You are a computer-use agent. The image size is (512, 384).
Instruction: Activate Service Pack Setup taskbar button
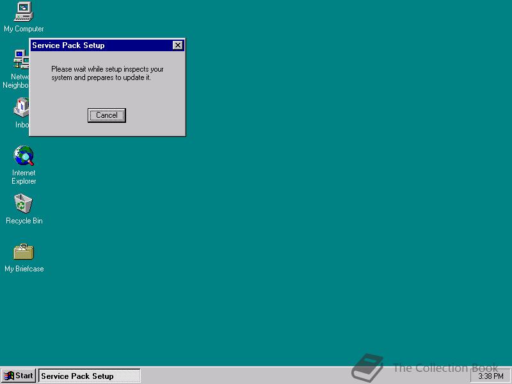coord(90,376)
